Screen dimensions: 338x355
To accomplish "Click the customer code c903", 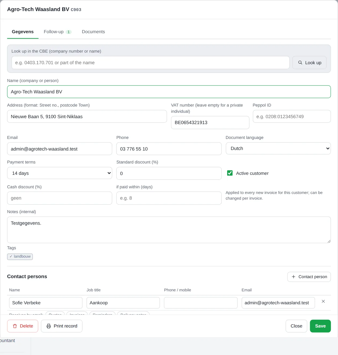I will point(76,10).
